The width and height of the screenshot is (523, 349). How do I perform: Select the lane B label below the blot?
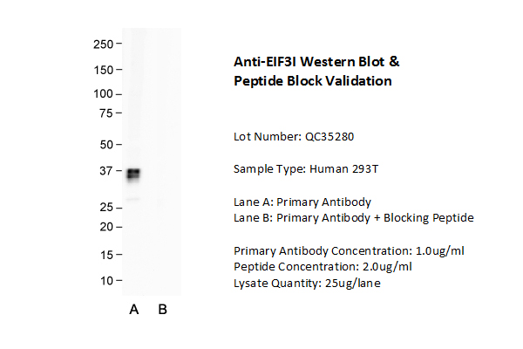click(162, 310)
